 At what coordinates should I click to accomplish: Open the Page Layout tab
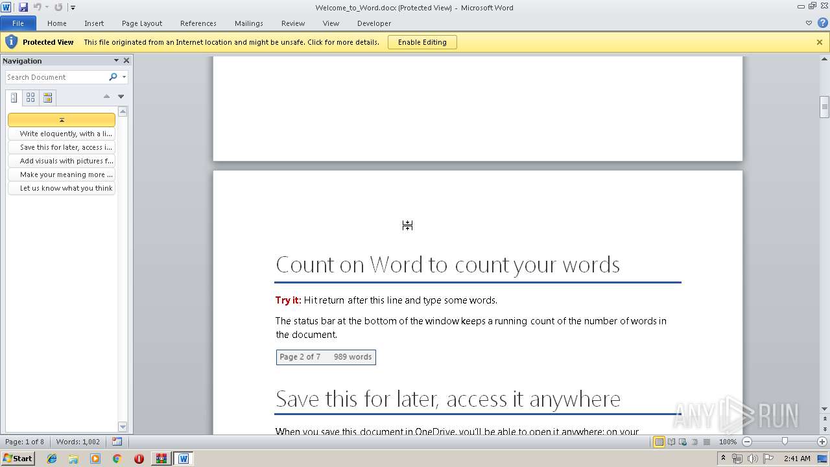[142, 23]
